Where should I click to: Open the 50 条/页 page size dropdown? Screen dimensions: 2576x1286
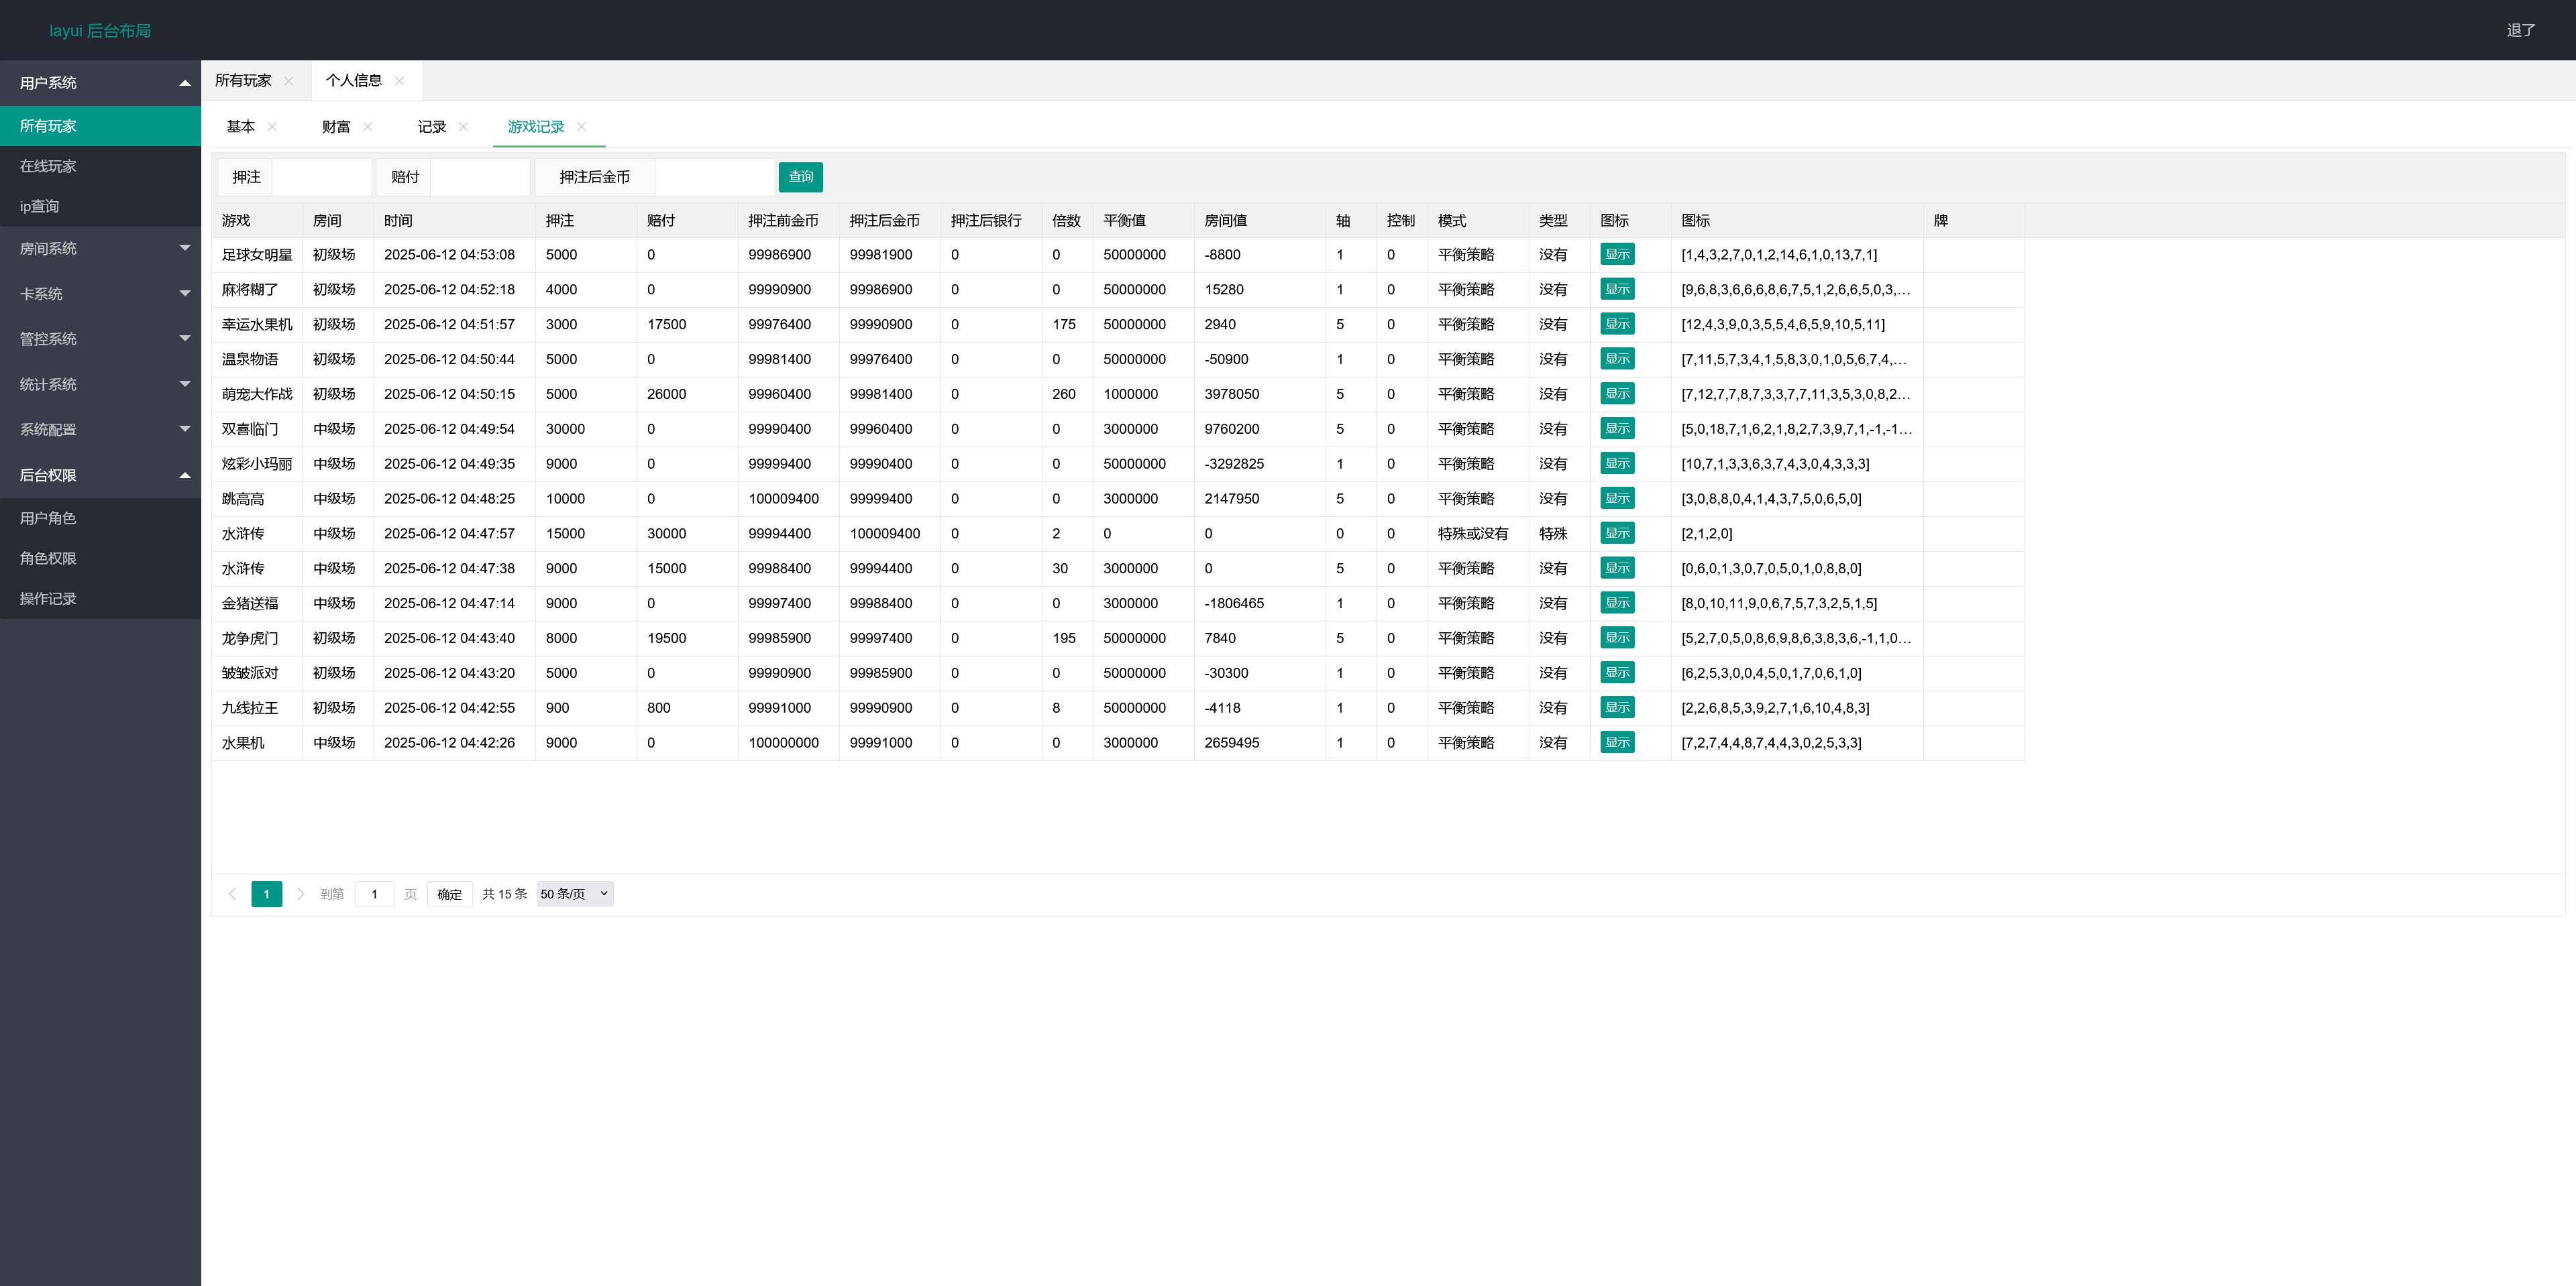pyautogui.click(x=574, y=894)
